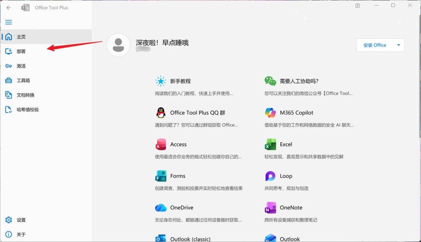Expand the 安装 Office dropdown arrow
421x242 pixels.
[398, 45]
